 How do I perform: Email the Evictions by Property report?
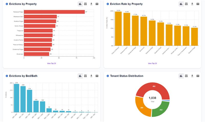(x=97, y=4)
